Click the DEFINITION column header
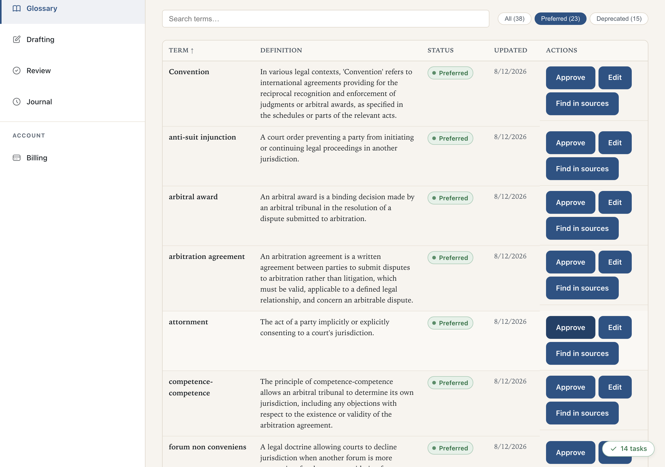The width and height of the screenshot is (665, 467). pos(281,50)
